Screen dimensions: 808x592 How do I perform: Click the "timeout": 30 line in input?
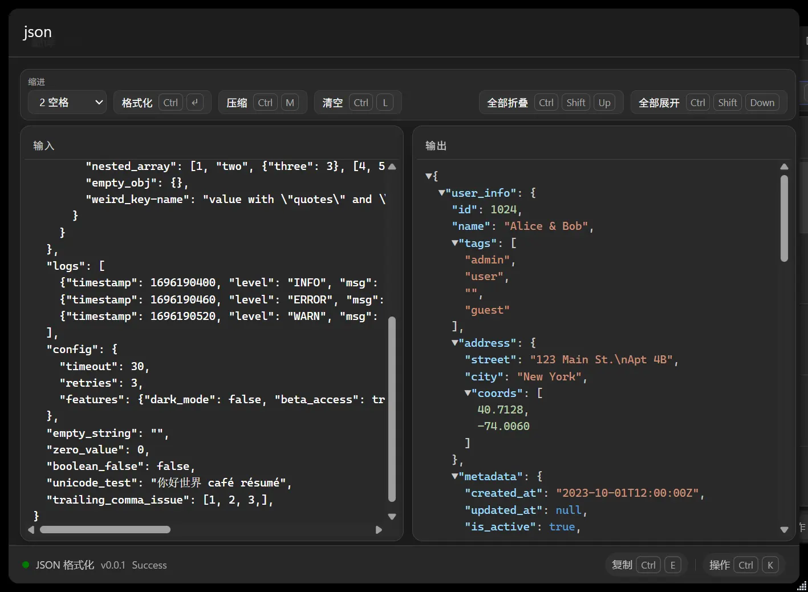[x=104, y=367]
